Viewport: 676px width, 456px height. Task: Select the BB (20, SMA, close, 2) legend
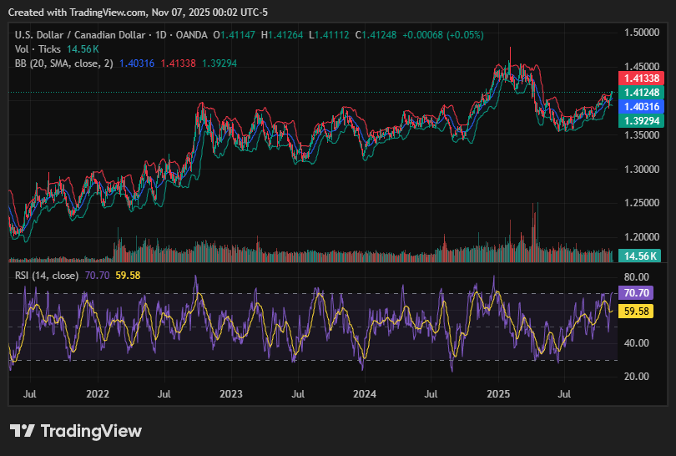tap(63, 63)
